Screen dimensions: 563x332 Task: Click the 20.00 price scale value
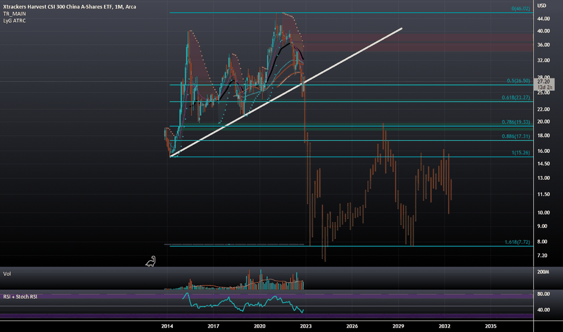[543, 122]
